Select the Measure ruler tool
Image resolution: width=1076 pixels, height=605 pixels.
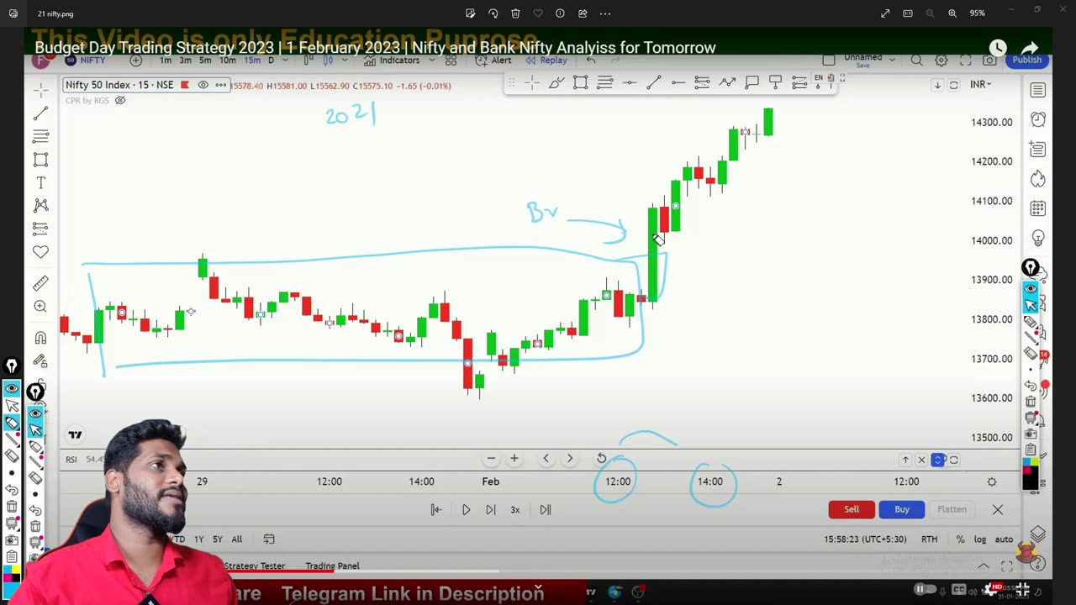40,283
